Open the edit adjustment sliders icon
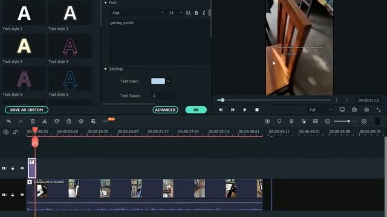The image size is (387, 217). point(93,121)
